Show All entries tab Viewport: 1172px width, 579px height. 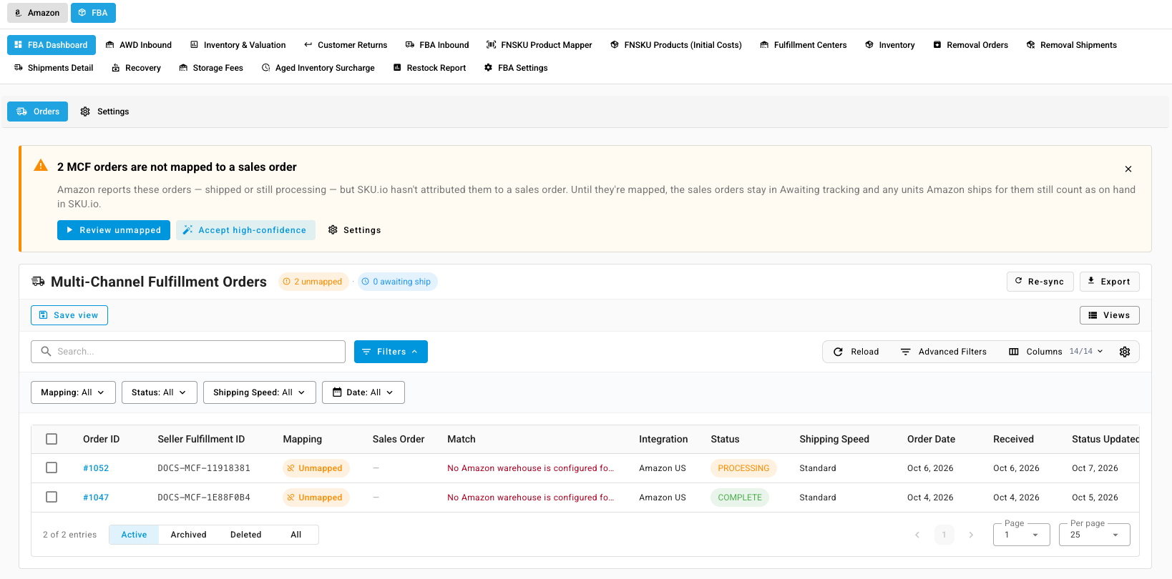296,535
